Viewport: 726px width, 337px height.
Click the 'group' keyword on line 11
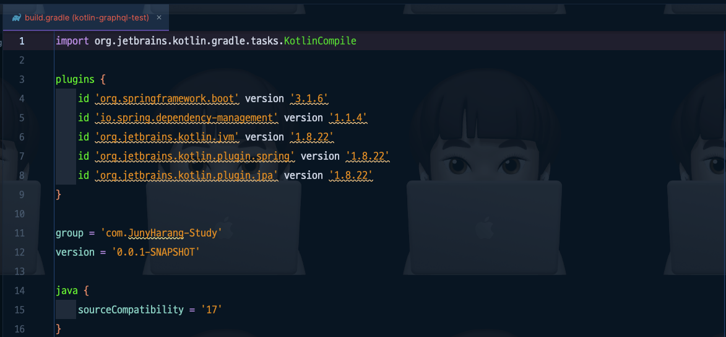(x=69, y=233)
